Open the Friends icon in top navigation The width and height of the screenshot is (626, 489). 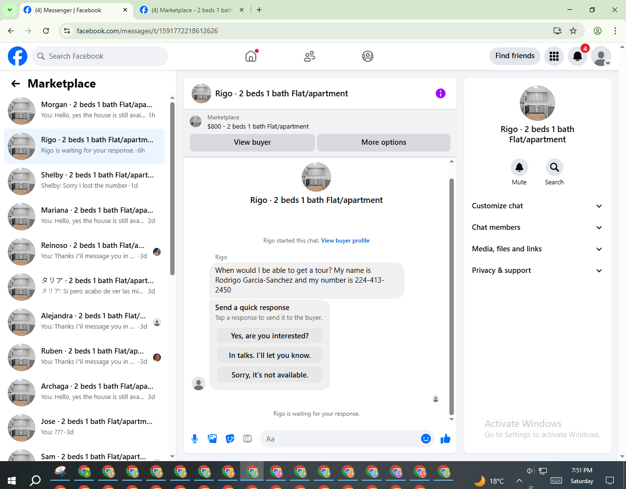(x=310, y=56)
